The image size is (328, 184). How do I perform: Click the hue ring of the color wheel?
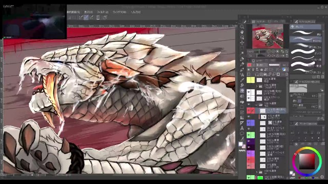(x=306, y=148)
